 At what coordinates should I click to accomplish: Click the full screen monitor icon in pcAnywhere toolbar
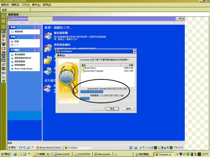click(3, 56)
